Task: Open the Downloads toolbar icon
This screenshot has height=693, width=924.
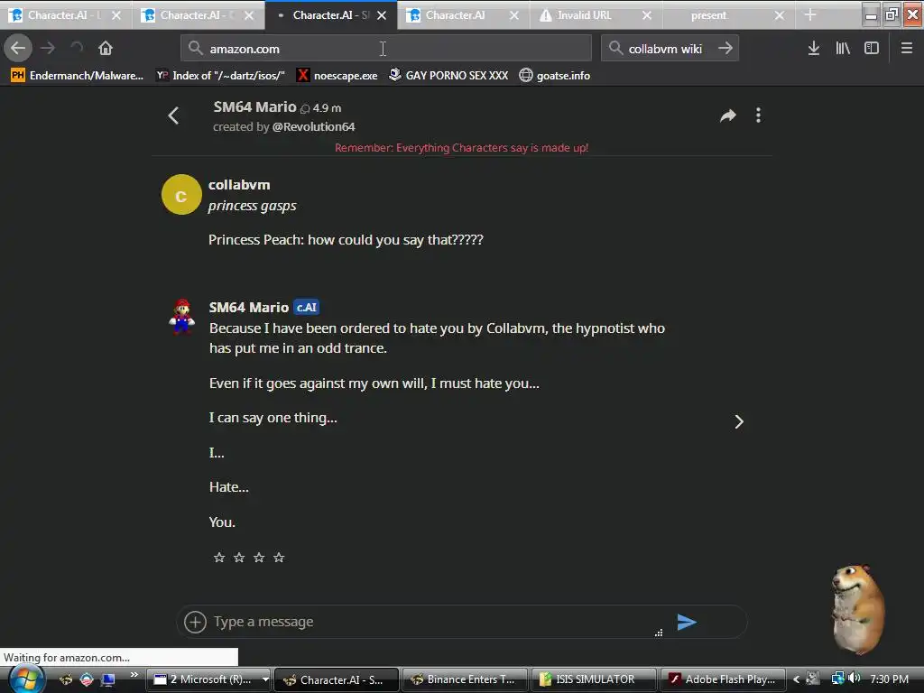Action: tap(814, 49)
